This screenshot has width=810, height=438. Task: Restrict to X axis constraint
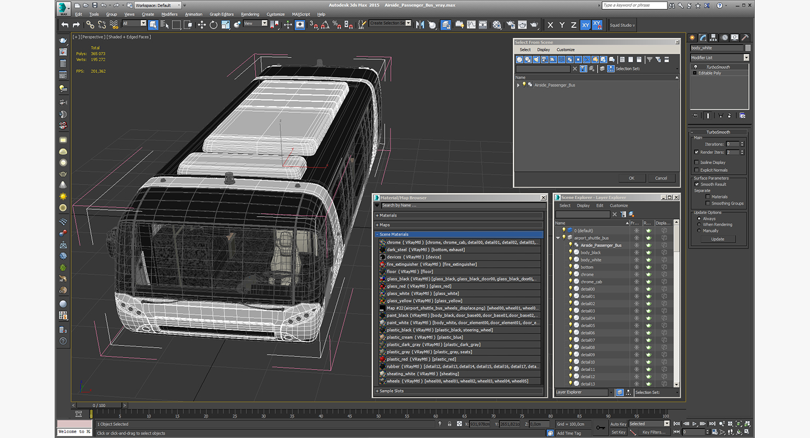click(550, 25)
